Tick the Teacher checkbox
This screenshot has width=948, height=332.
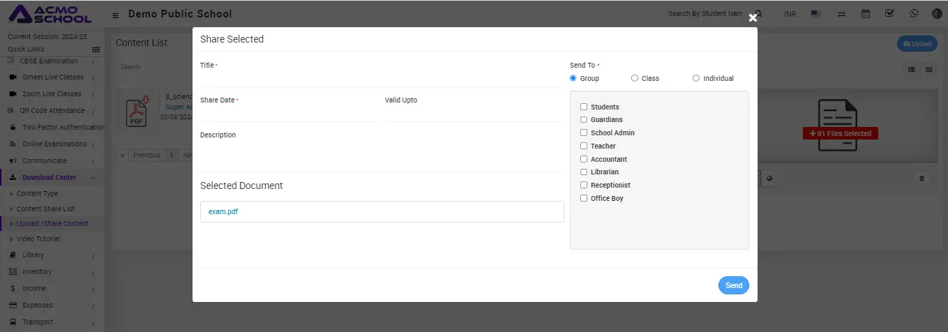pos(584,146)
